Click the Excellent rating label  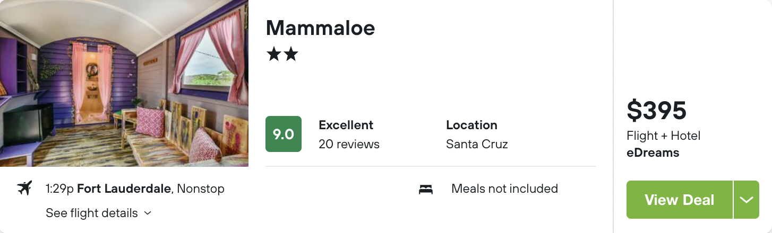click(x=346, y=125)
